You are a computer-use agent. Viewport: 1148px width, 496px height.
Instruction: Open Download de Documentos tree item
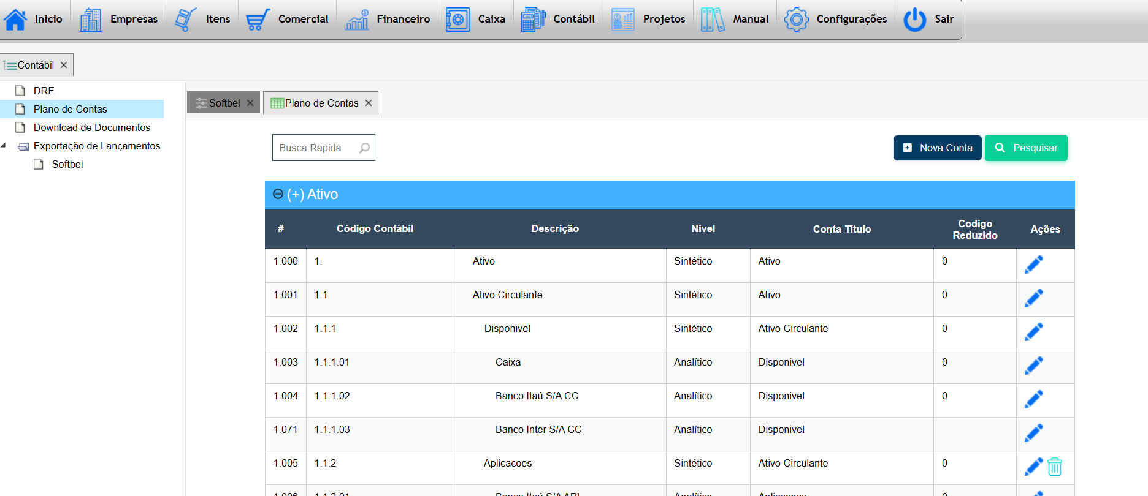click(92, 127)
